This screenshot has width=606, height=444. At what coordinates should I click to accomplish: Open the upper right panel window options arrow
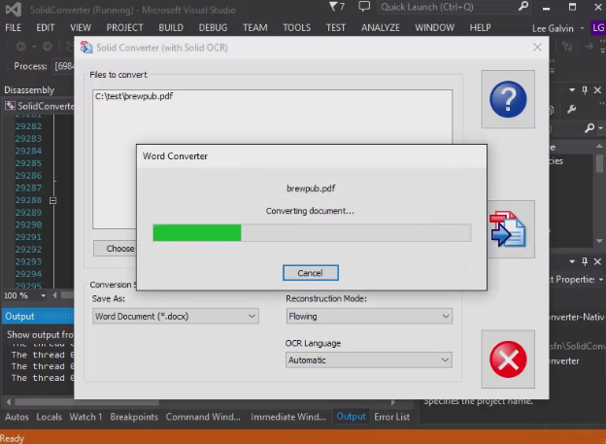[x=572, y=90]
